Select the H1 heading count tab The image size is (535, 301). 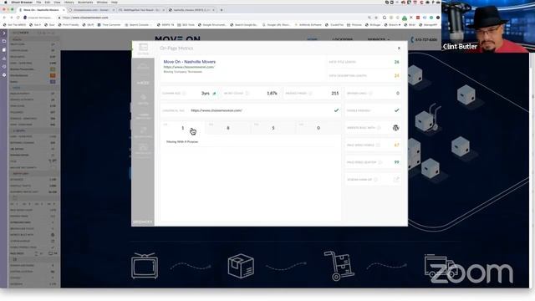[x=182, y=128]
